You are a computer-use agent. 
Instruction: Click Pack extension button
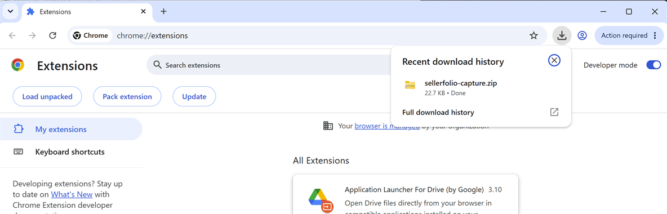pyautogui.click(x=127, y=96)
